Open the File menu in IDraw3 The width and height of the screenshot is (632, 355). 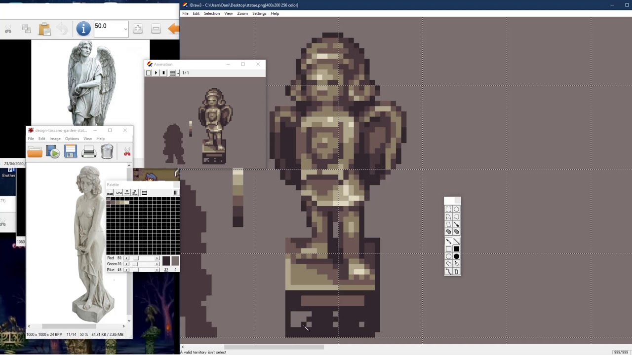(x=185, y=13)
